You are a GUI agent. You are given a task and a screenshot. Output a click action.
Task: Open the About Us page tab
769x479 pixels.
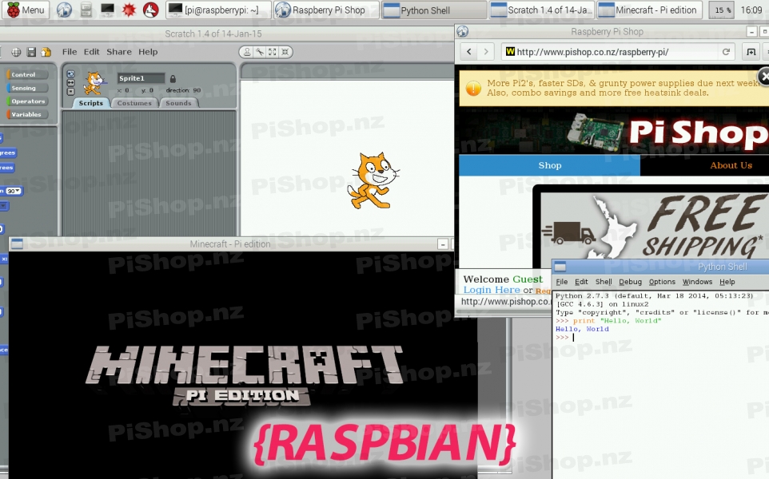tap(731, 165)
